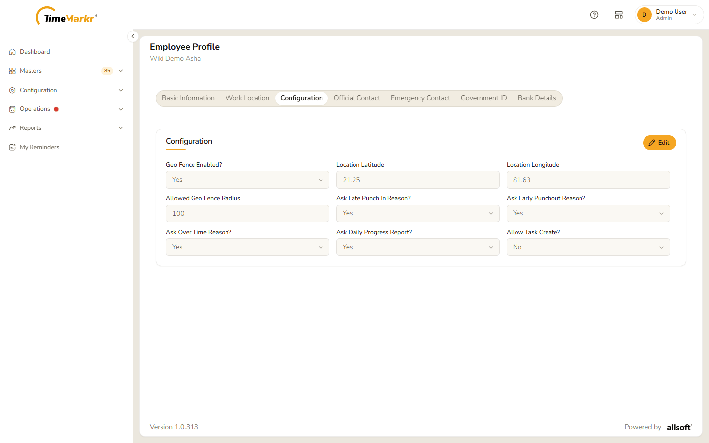The height and width of the screenshot is (443, 709).
Task: Open the Allow Task Create dropdown
Action: click(x=588, y=247)
